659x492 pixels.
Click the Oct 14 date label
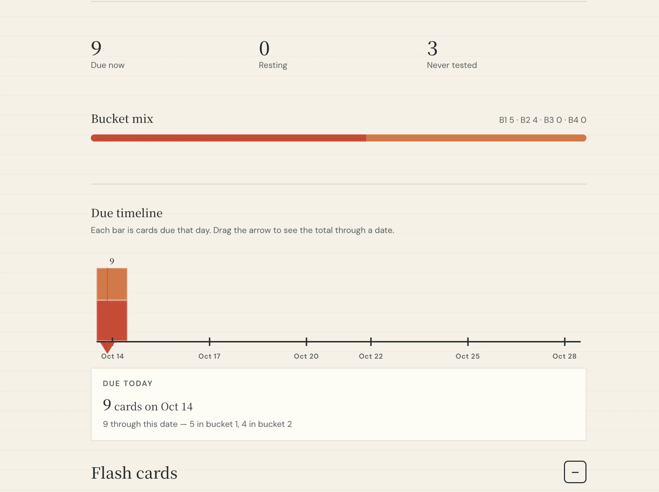click(112, 356)
